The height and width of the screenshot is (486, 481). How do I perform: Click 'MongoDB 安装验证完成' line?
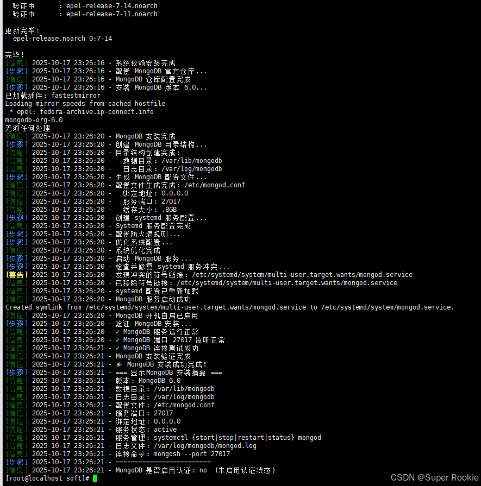coord(153,356)
